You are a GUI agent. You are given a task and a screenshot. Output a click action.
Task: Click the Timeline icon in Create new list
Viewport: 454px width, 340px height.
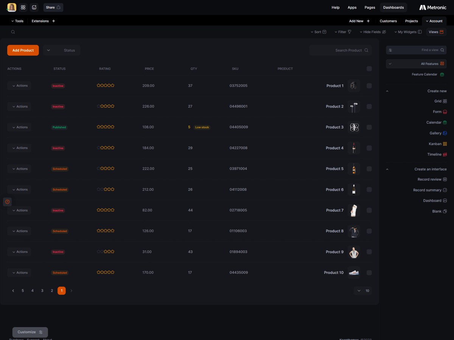point(445,155)
